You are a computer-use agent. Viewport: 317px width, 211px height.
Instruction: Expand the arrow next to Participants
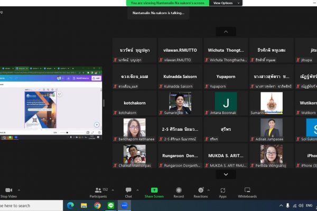pos(113,190)
